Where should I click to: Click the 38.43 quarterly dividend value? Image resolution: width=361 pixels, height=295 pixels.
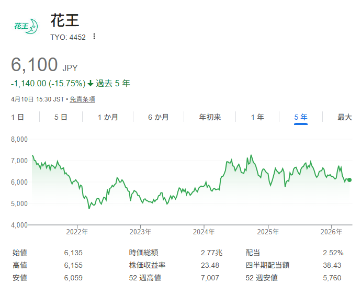click(332, 265)
